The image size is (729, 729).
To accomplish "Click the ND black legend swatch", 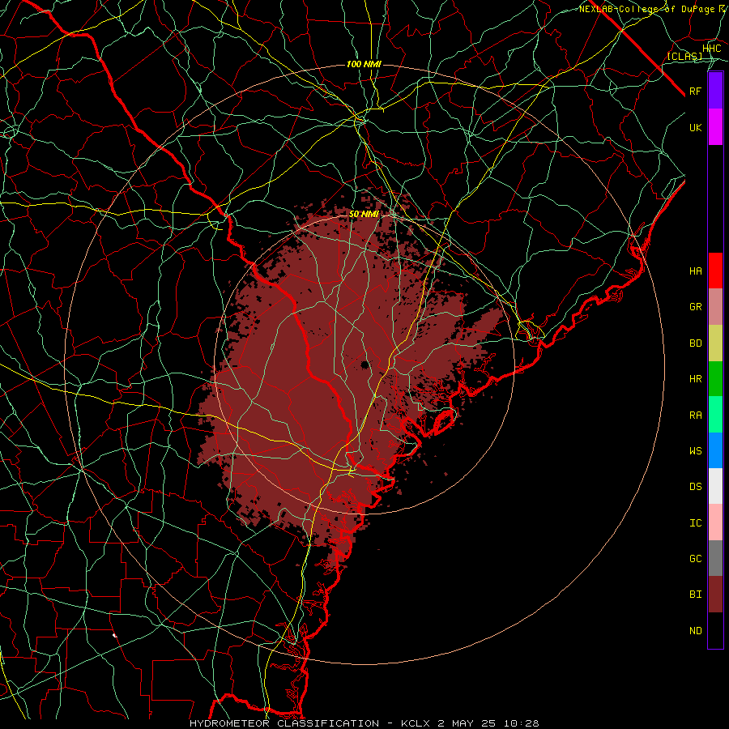I will pyautogui.click(x=715, y=630).
